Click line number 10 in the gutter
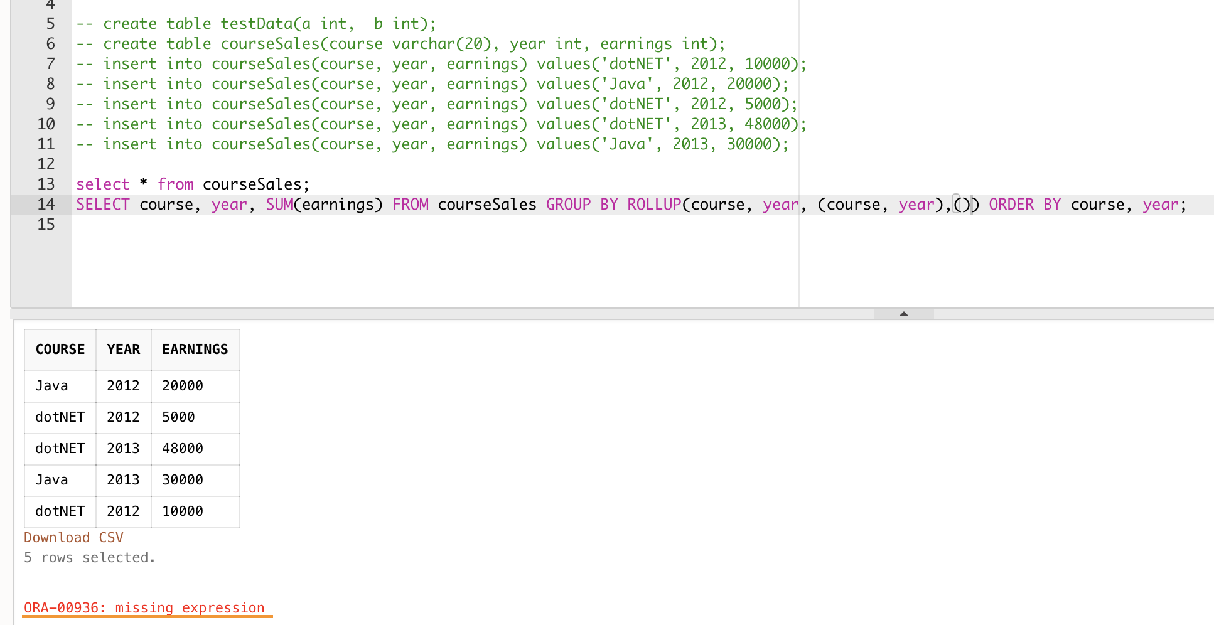Image resolution: width=1214 pixels, height=625 pixels. [x=46, y=124]
